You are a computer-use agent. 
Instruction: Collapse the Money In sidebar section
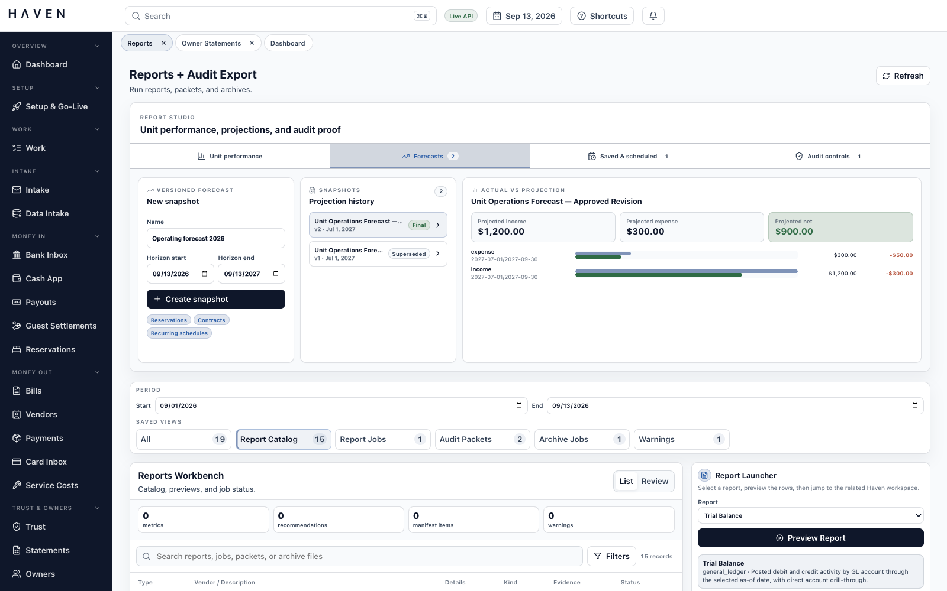(x=97, y=236)
